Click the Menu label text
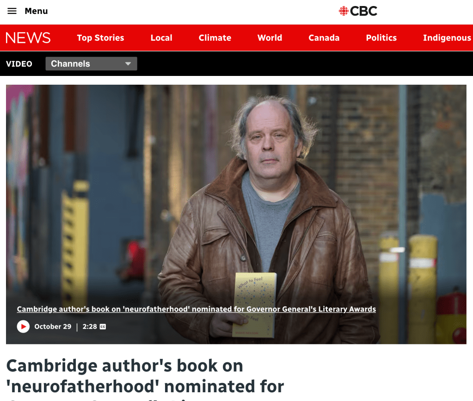The image size is (473, 401). click(36, 11)
